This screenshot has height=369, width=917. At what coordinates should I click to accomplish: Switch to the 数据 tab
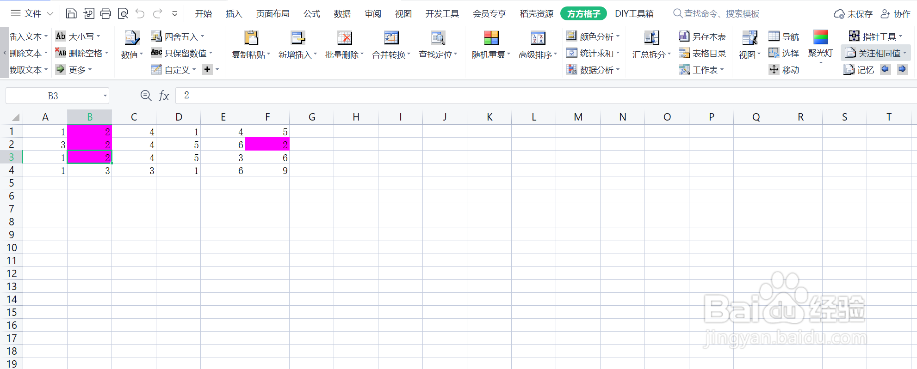coord(342,14)
